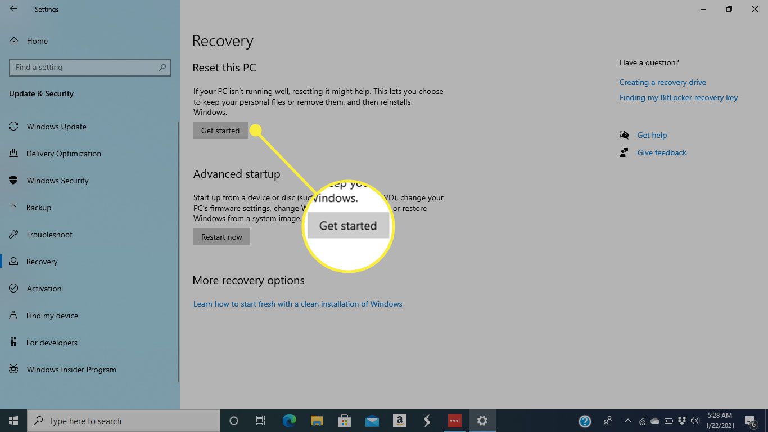Image resolution: width=768 pixels, height=432 pixels.
Task: Click the Advanced startup heading
Action: point(237,174)
